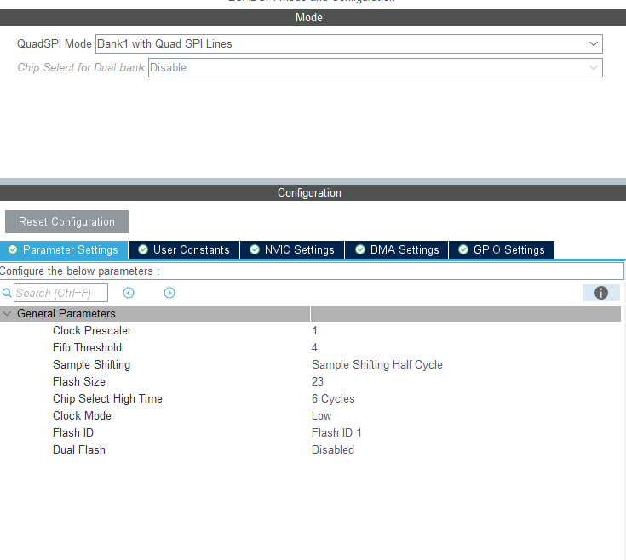626x560 pixels.
Task: Switch to the Parameter Settings tab
Action: 64,249
